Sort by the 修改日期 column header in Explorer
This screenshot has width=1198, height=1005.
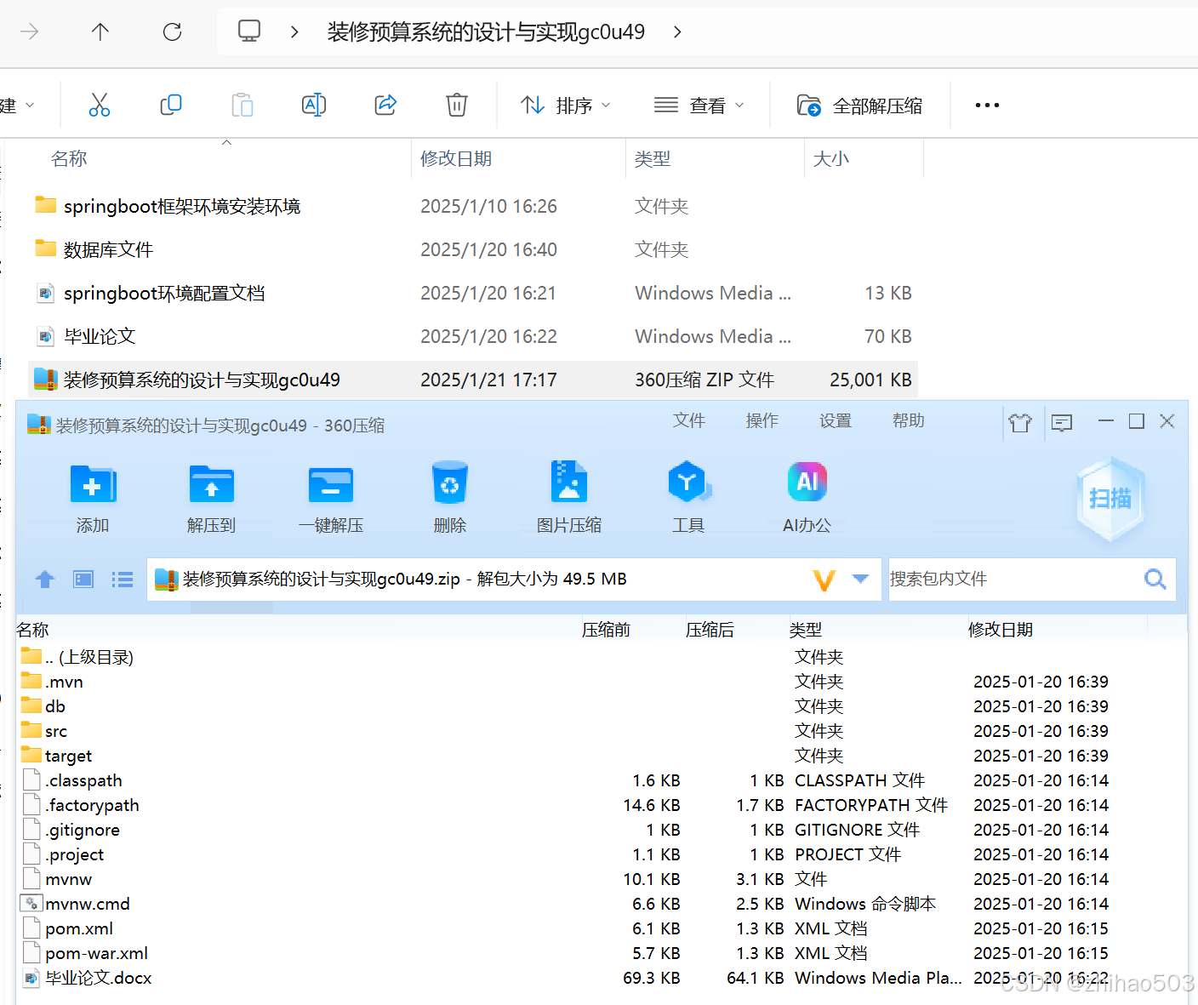456,159
